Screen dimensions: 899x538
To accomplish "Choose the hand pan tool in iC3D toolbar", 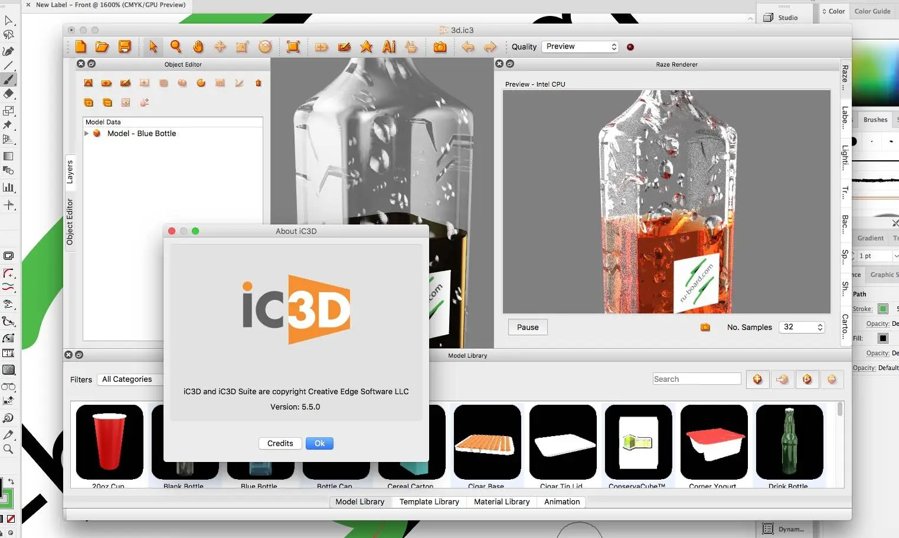I will (x=198, y=47).
